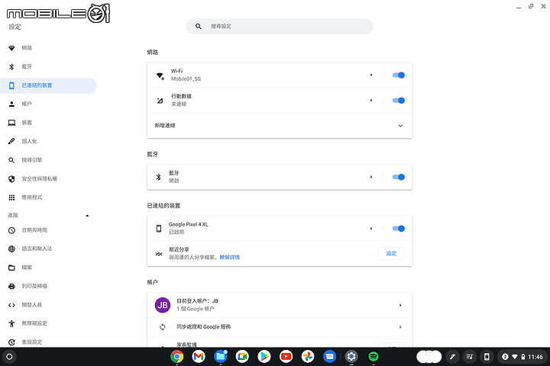Click the Developers code brackets icon

[11, 305]
